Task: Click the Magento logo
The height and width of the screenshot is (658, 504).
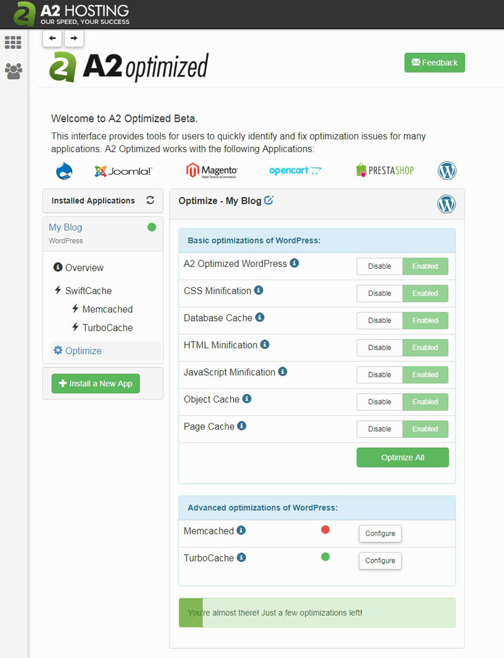Action: 212,170
